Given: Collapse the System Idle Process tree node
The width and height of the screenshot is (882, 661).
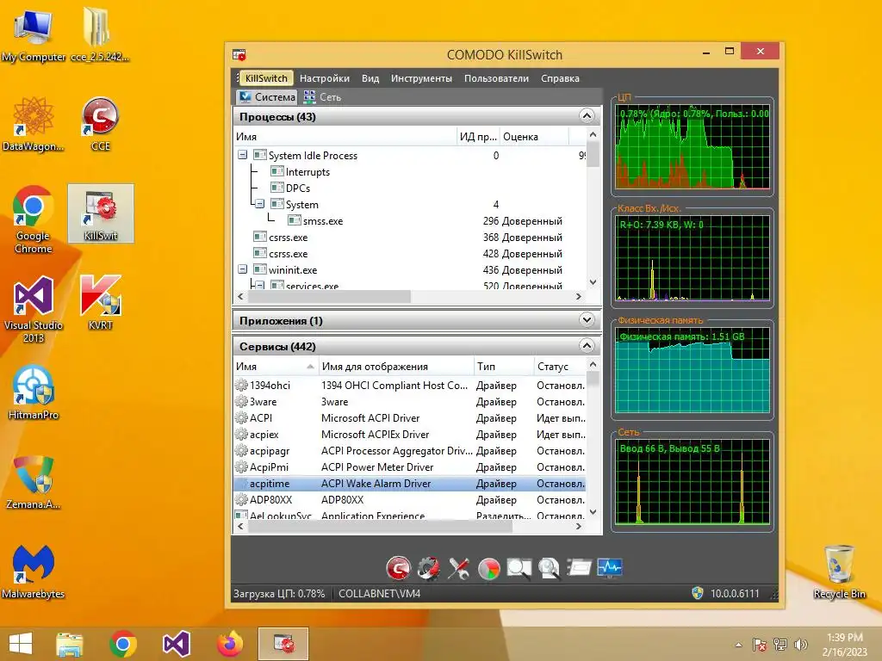Looking at the screenshot, I should (242, 155).
